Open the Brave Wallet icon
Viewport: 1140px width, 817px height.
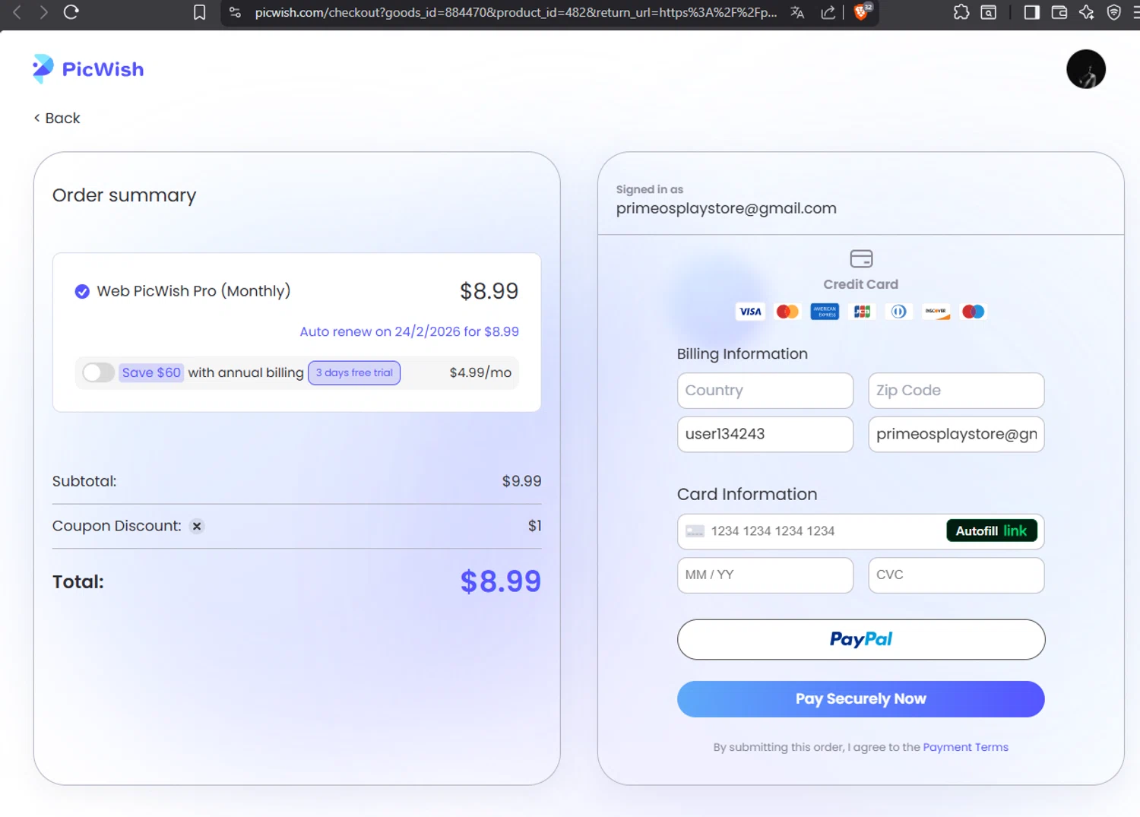(1059, 12)
